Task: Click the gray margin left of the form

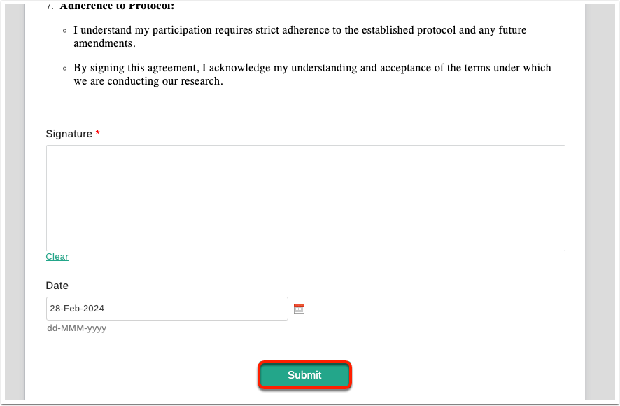Action: [15, 202]
